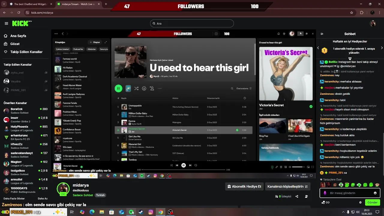Adjust the streamed Spotify volume slider

point(299,167)
